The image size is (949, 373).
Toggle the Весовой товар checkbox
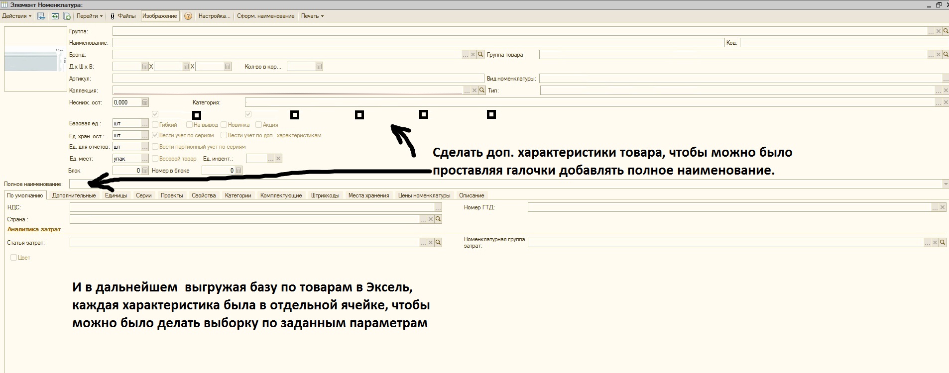155,159
